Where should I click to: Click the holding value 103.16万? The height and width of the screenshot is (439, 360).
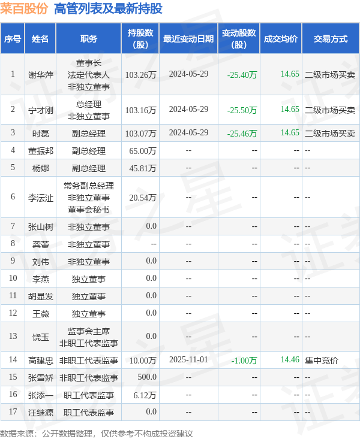(x=140, y=110)
